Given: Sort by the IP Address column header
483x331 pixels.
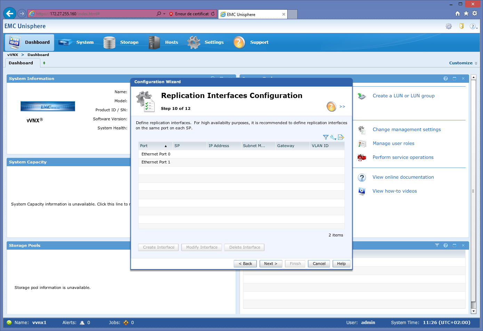Looking at the screenshot, I should 224,146.
